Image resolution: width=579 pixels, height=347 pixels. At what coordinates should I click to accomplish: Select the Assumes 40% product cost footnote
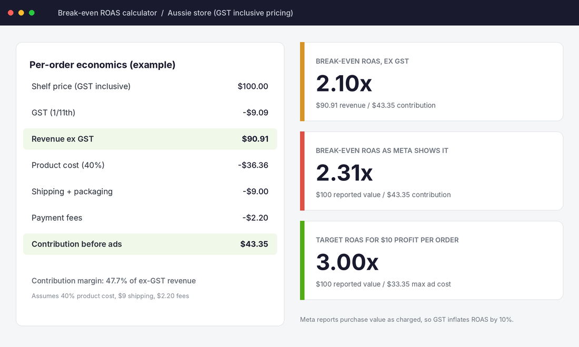(x=111, y=296)
